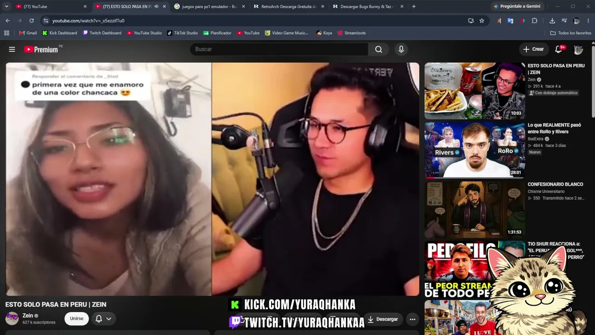Expand the Todos los favoritos folder
595x335 pixels.
click(570, 33)
